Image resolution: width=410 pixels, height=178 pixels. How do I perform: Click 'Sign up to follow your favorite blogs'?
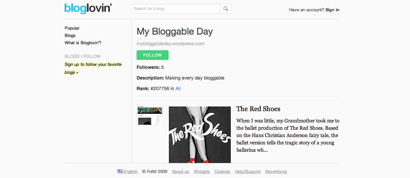click(x=93, y=68)
